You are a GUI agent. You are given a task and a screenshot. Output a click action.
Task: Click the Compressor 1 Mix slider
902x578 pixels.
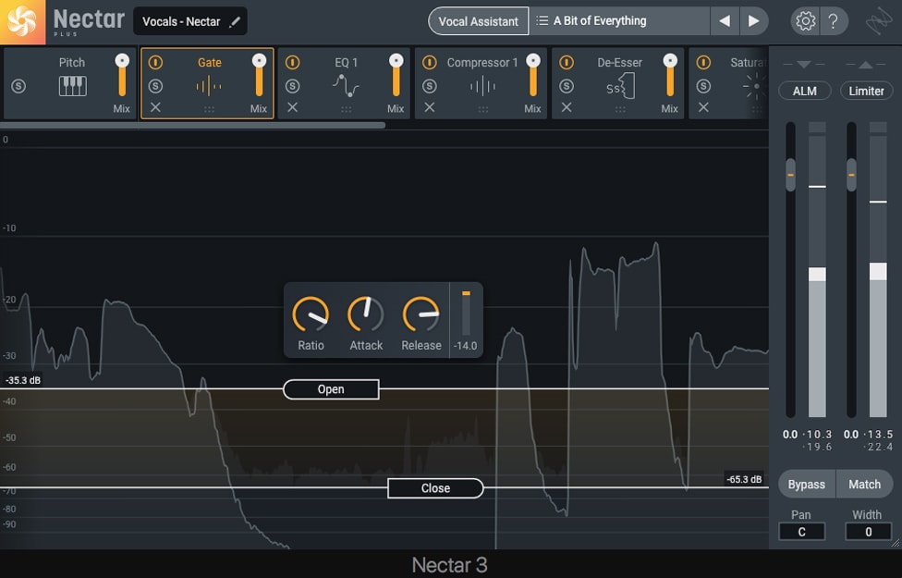pos(532,76)
